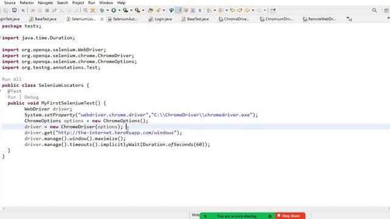Click the yellow arrow pointing right
The image size is (390, 219).
(239, 10)
